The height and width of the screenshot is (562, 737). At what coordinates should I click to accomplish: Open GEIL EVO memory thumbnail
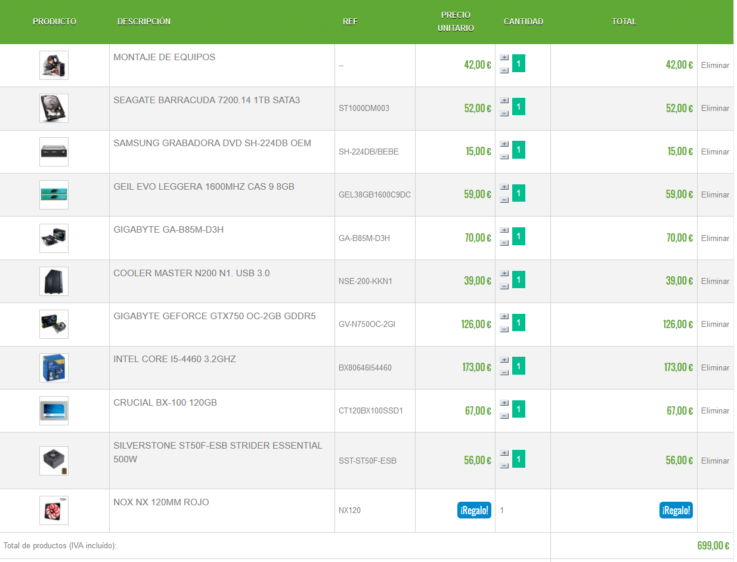click(54, 194)
